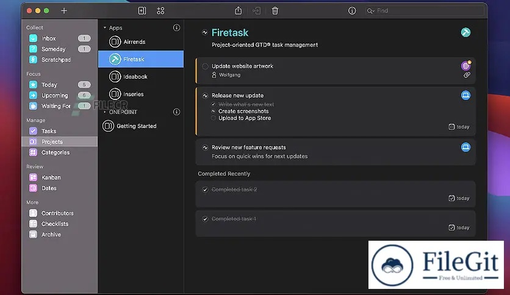Click the plus icon to add new task
The width and height of the screenshot is (510, 295).
coord(64,11)
